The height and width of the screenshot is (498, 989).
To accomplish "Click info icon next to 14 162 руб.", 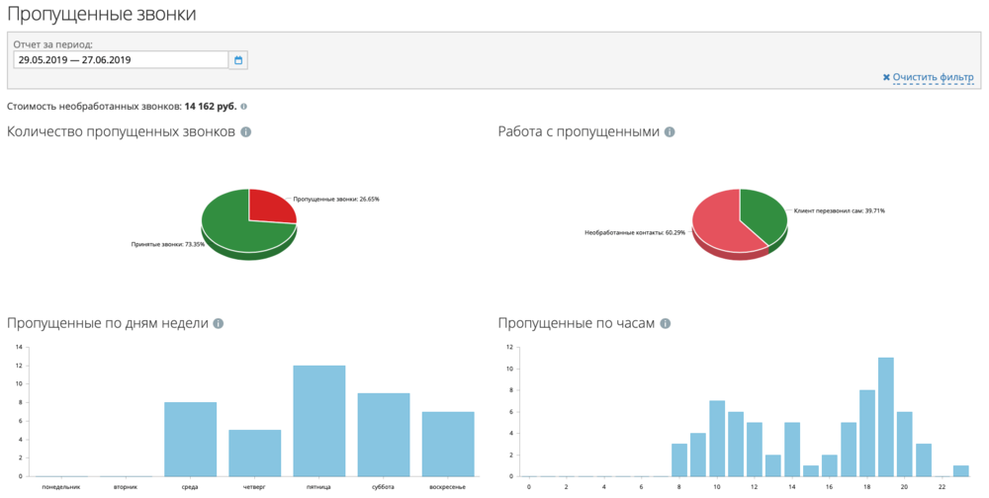I will (244, 106).
